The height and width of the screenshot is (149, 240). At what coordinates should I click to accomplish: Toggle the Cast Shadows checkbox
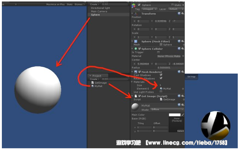pos(161,75)
